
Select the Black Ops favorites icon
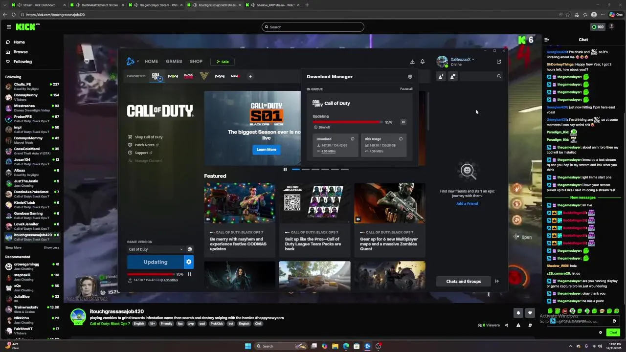click(188, 76)
